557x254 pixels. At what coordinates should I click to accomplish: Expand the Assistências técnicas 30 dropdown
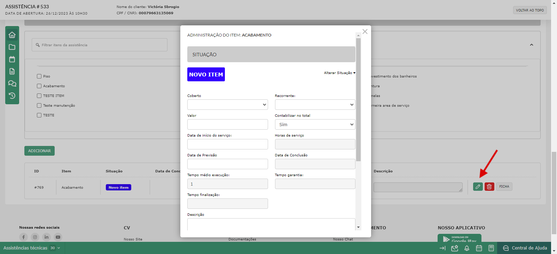point(32,248)
